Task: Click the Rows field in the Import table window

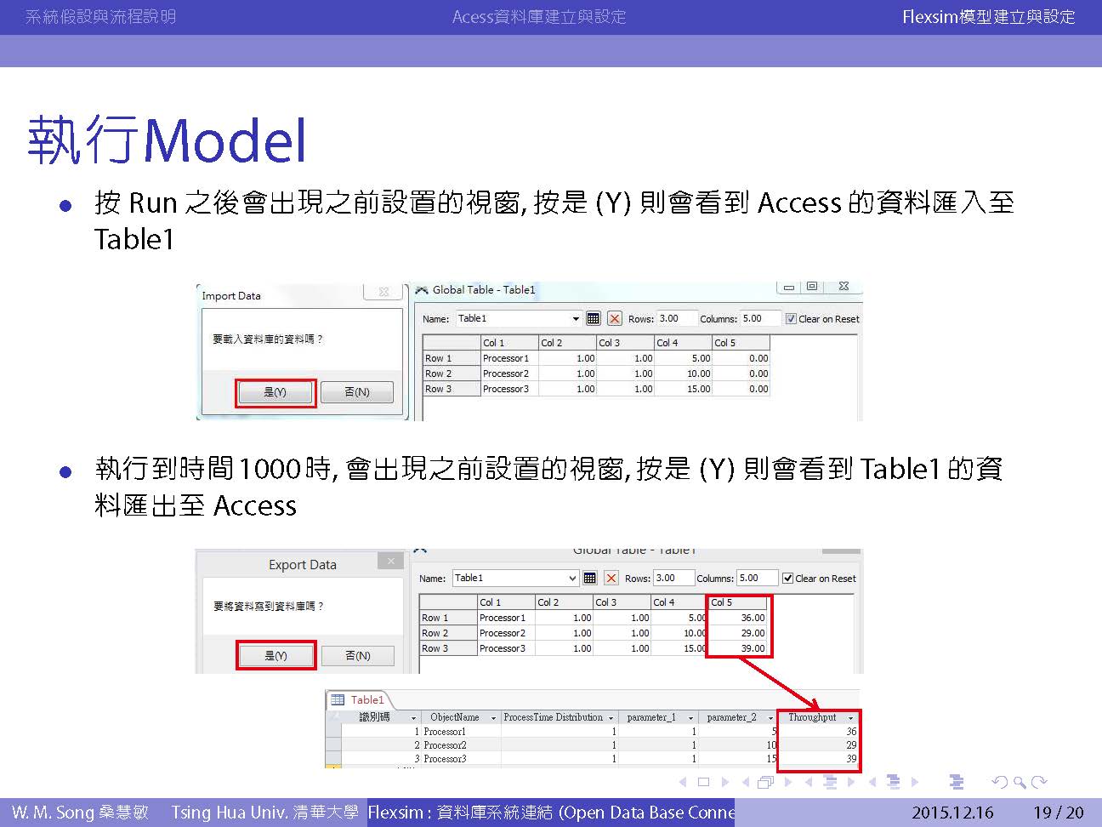Action: coord(677,319)
